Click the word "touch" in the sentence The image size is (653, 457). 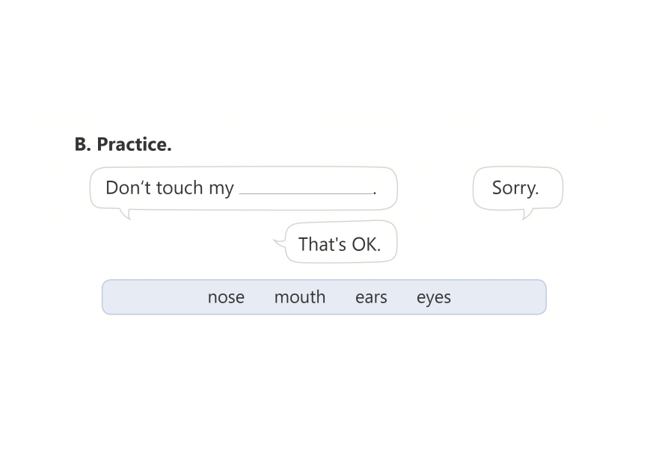click(180, 188)
